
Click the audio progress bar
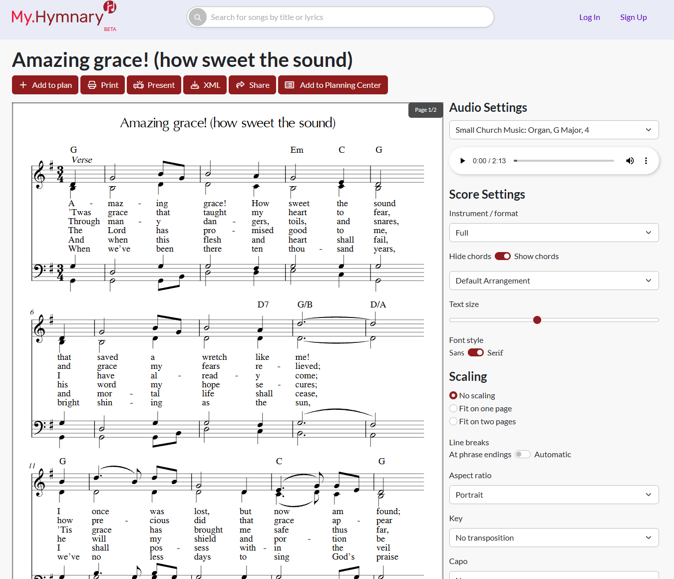[x=564, y=161]
